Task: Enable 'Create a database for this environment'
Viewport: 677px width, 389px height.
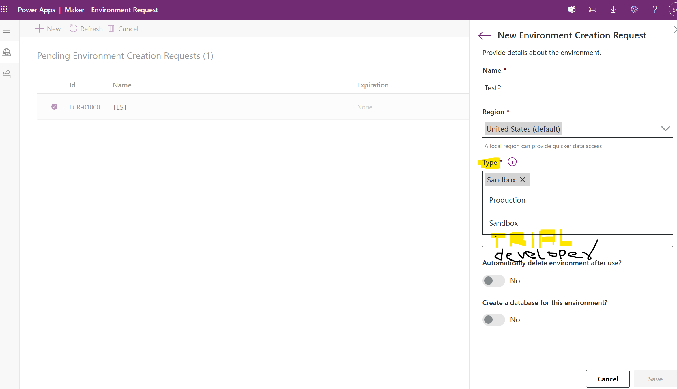Action: pos(493,319)
